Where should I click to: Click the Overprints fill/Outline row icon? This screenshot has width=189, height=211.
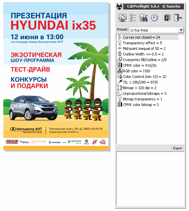coord(119,60)
